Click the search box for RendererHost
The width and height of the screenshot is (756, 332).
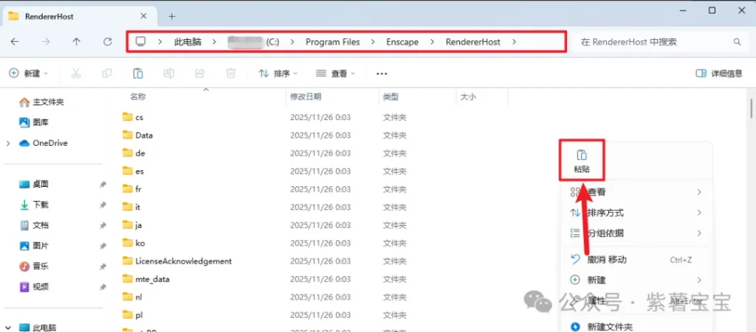coord(653,42)
